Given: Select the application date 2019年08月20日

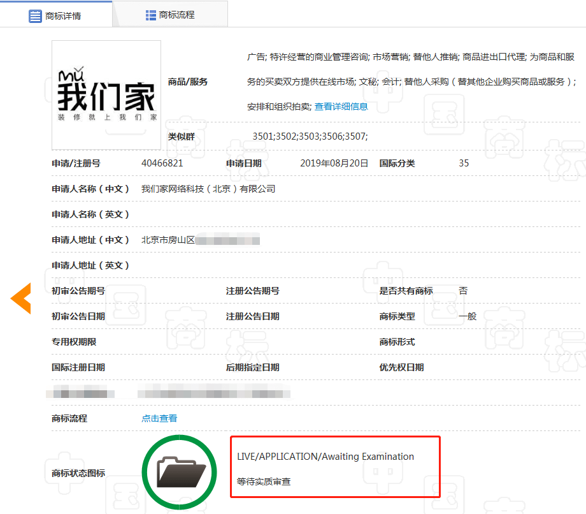Looking at the screenshot, I should pyautogui.click(x=334, y=163).
